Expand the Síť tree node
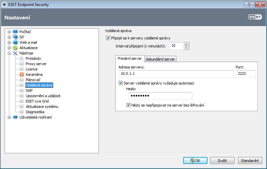267x169 pixels. (x=9, y=37)
